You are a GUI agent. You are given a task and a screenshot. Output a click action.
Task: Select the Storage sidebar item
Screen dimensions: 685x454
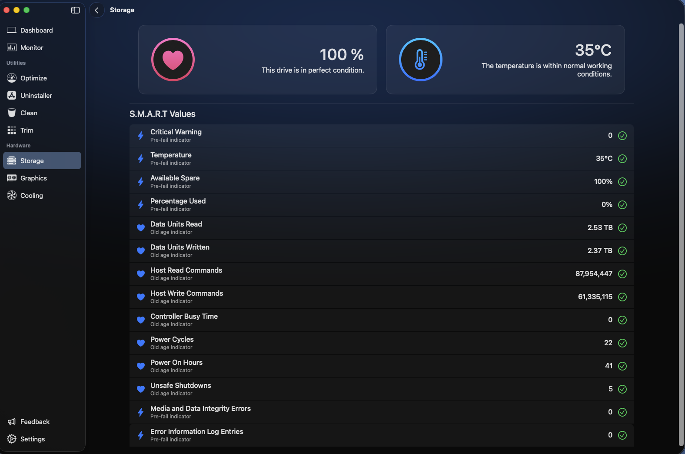(x=42, y=160)
